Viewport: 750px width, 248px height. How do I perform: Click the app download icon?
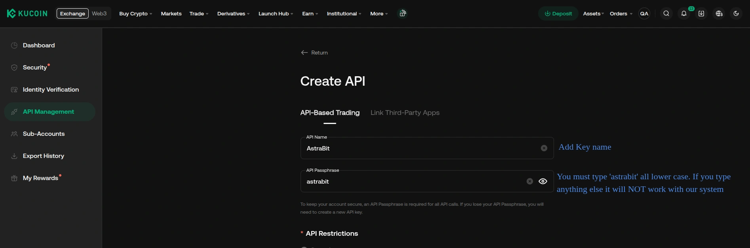pos(701,13)
